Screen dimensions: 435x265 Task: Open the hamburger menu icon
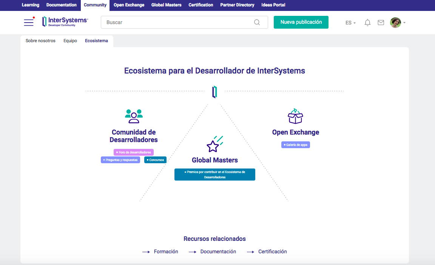coord(29,22)
